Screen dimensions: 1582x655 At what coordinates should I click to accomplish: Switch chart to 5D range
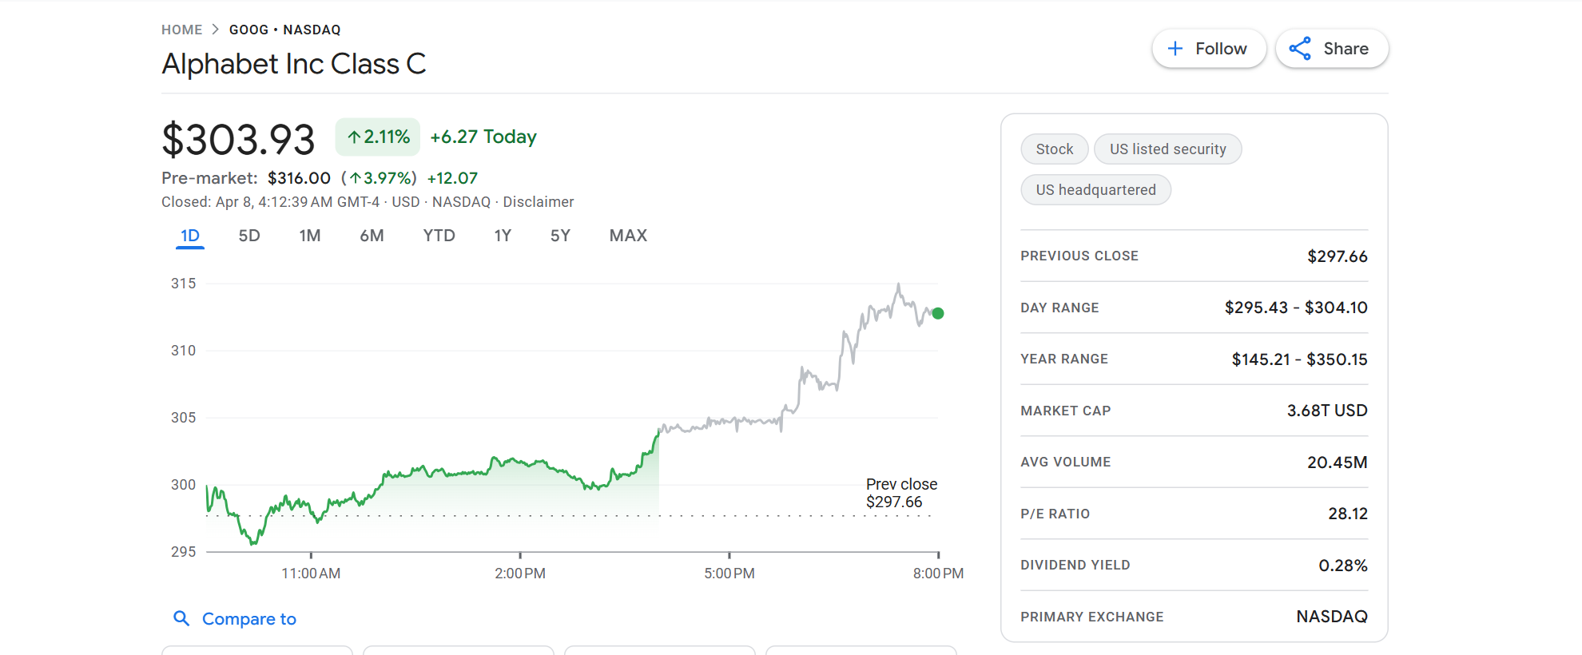coord(249,236)
